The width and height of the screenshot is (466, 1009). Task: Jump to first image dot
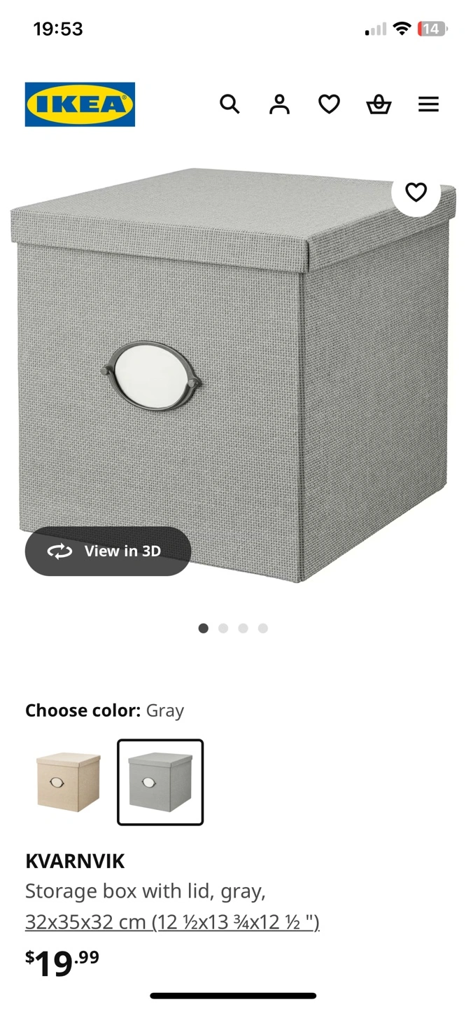click(x=204, y=628)
